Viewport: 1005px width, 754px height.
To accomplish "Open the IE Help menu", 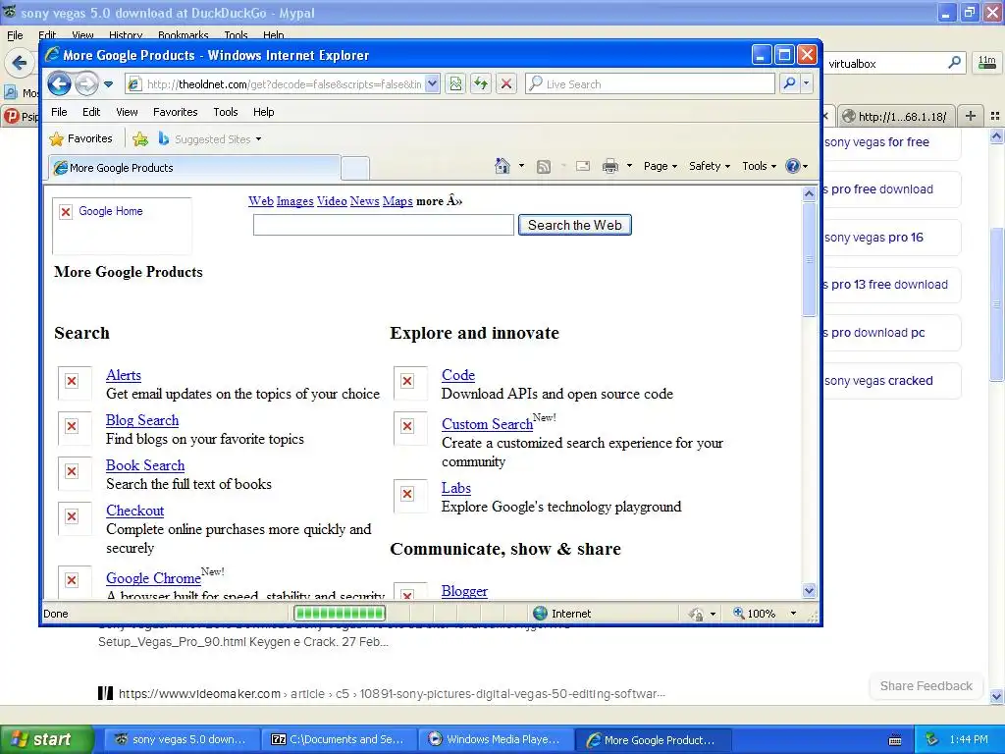I will point(263,112).
